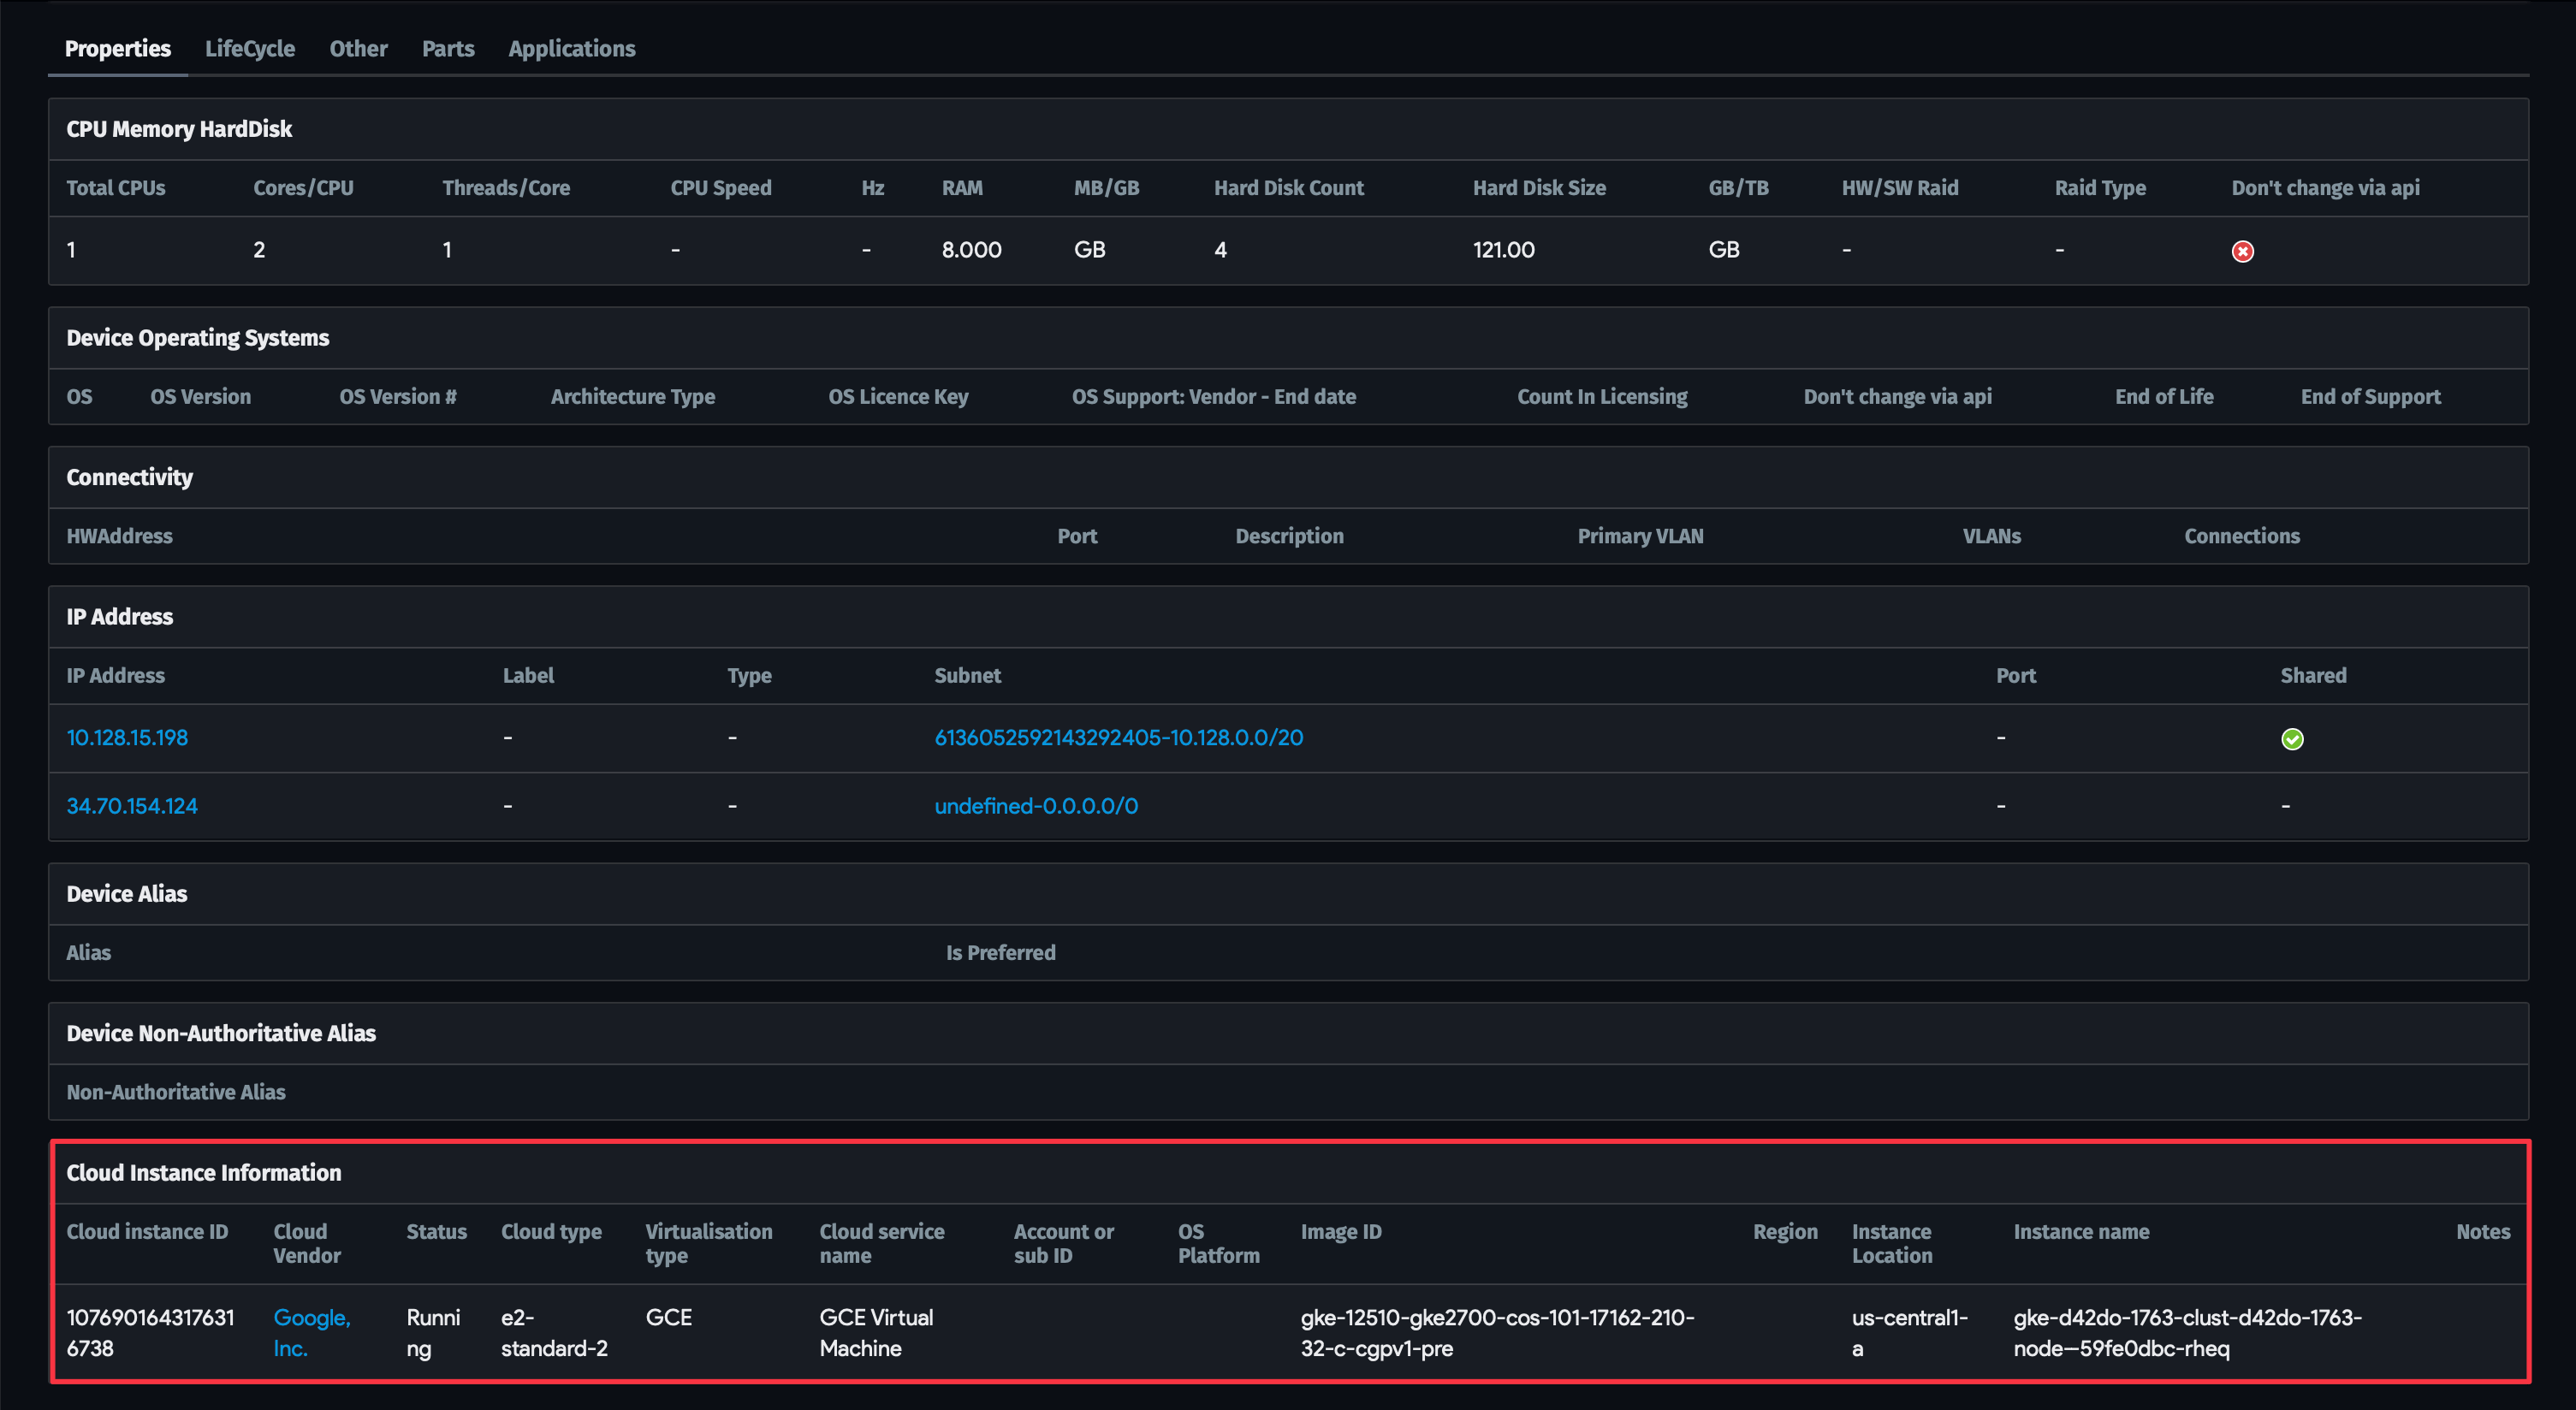Viewport: 2576px width, 1410px height.
Task: Open the IP address 34.70.154.124 link
Action: 131,805
